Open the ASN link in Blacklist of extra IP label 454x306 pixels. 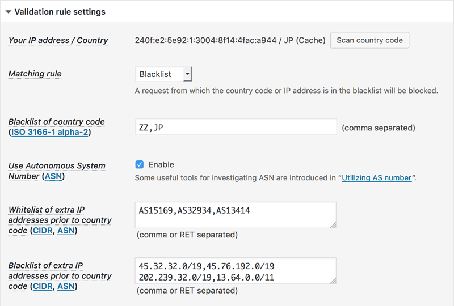coord(66,286)
